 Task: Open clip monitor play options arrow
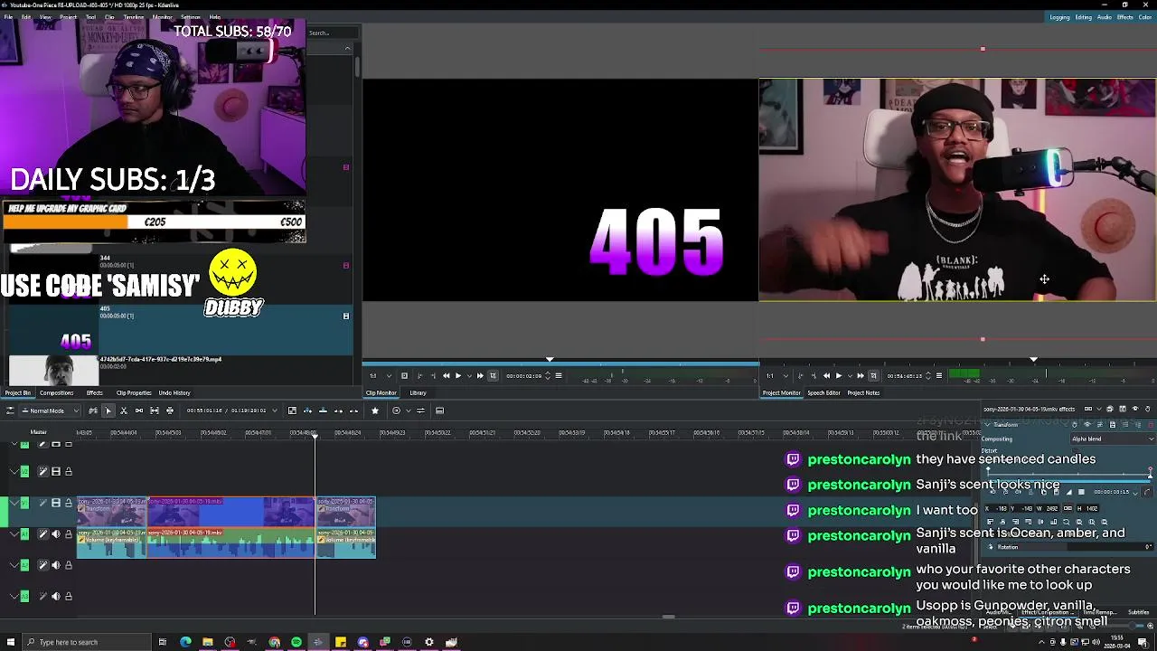pos(470,375)
